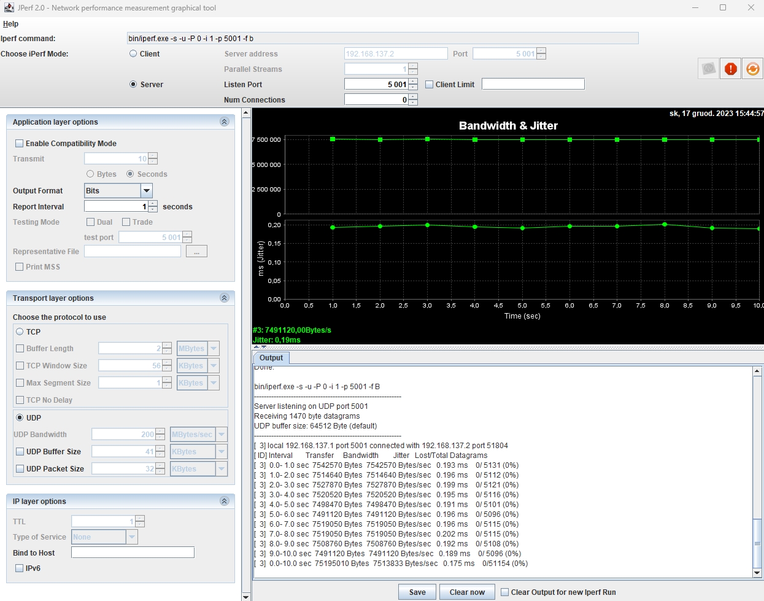Enable the Client Limit checkbox
This screenshot has width=764, height=601.
(x=430, y=85)
